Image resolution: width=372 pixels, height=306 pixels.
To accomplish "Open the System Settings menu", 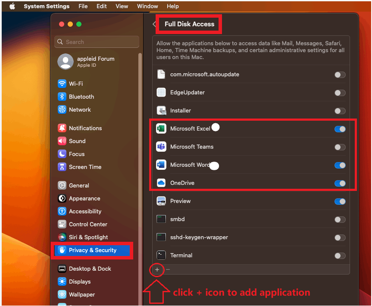I will tap(47, 6).
